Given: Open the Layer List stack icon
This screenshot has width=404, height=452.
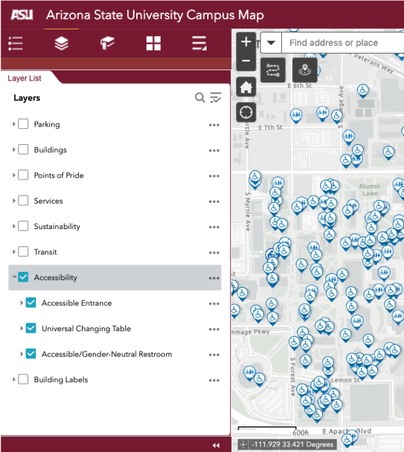Looking at the screenshot, I should (x=61, y=43).
